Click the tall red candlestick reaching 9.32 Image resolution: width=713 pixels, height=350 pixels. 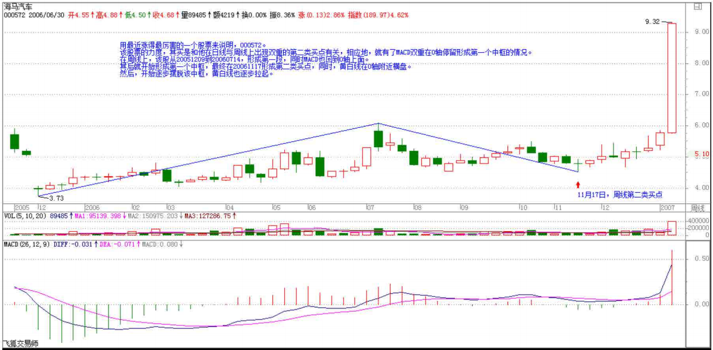click(x=672, y=77)
